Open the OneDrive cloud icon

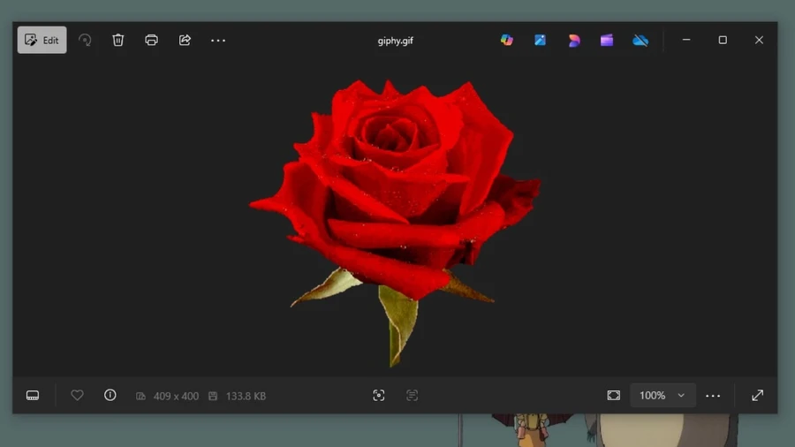(x=640, y=41)
